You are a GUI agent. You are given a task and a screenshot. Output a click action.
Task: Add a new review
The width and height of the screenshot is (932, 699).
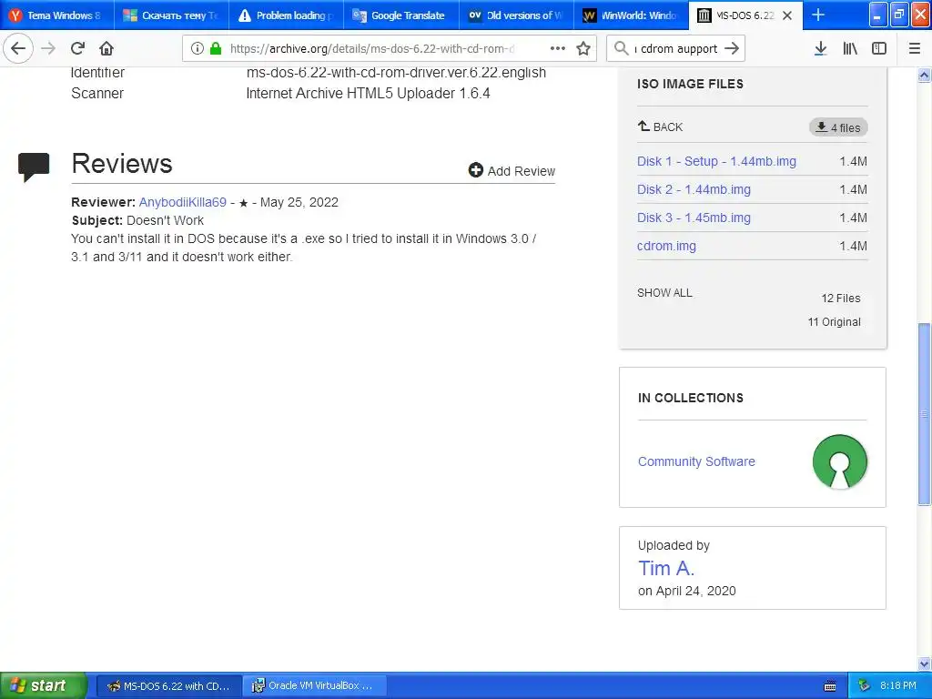[512, 170]
